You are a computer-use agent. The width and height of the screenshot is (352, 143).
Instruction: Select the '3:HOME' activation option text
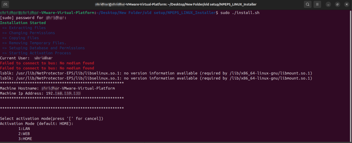tap(25, 139)
